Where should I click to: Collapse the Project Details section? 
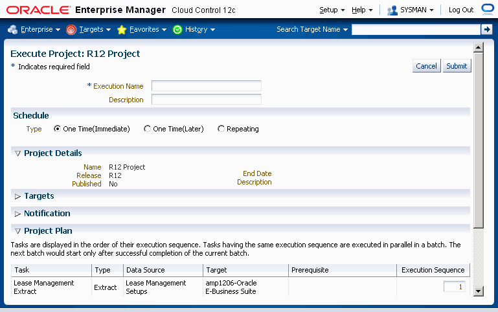tap(17, 153)
